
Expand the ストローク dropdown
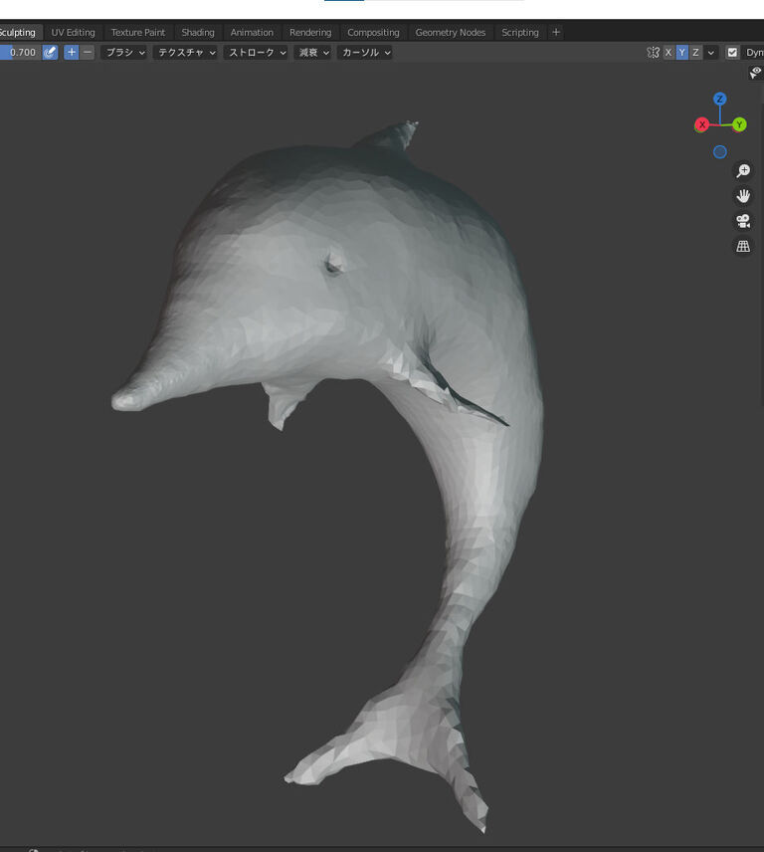click(x=256, y=52)
